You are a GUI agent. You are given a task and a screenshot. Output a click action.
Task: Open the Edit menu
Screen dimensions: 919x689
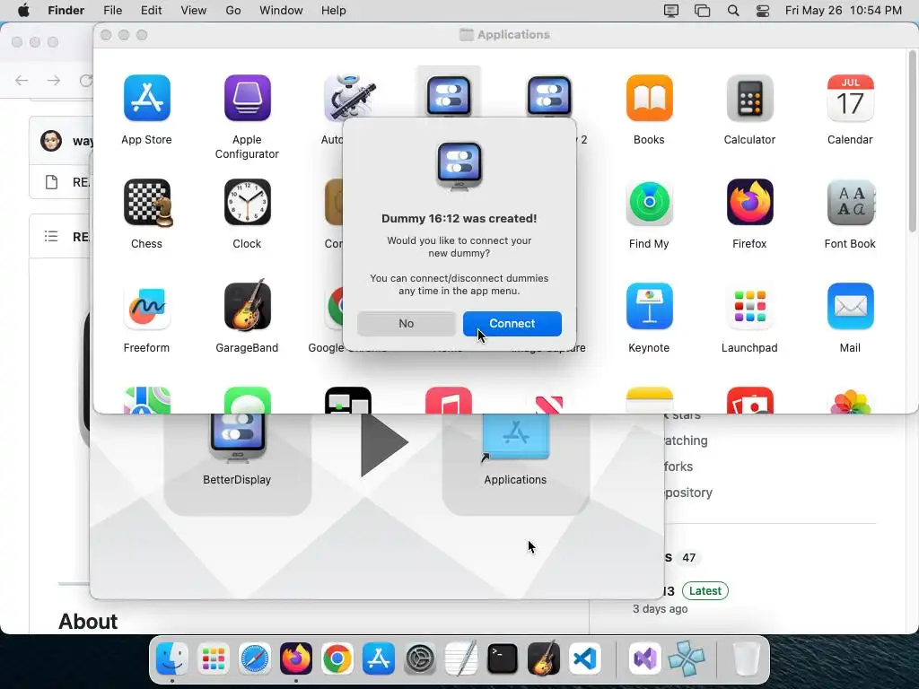tap(151, 11)
